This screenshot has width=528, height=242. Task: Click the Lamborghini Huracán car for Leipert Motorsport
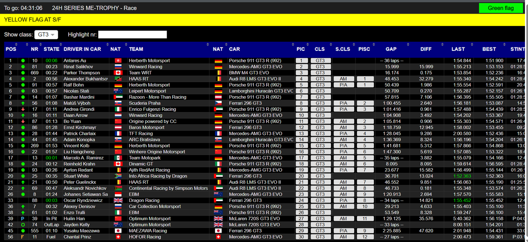pyautogui.click(x=260, y=91)
